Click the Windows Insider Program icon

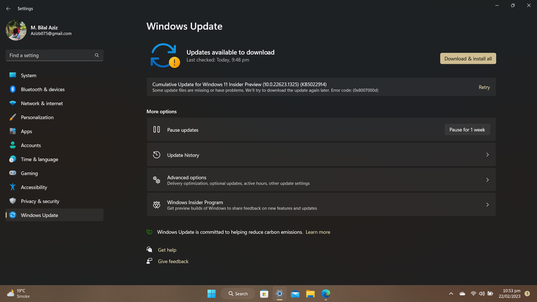tap(156, 205)
